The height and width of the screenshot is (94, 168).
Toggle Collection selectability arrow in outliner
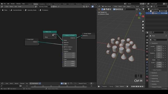coord(162,11)
